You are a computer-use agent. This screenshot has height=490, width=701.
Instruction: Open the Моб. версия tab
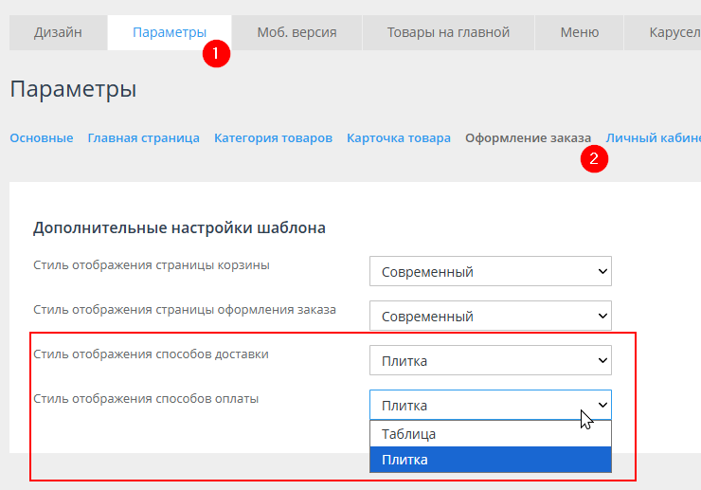297,32
